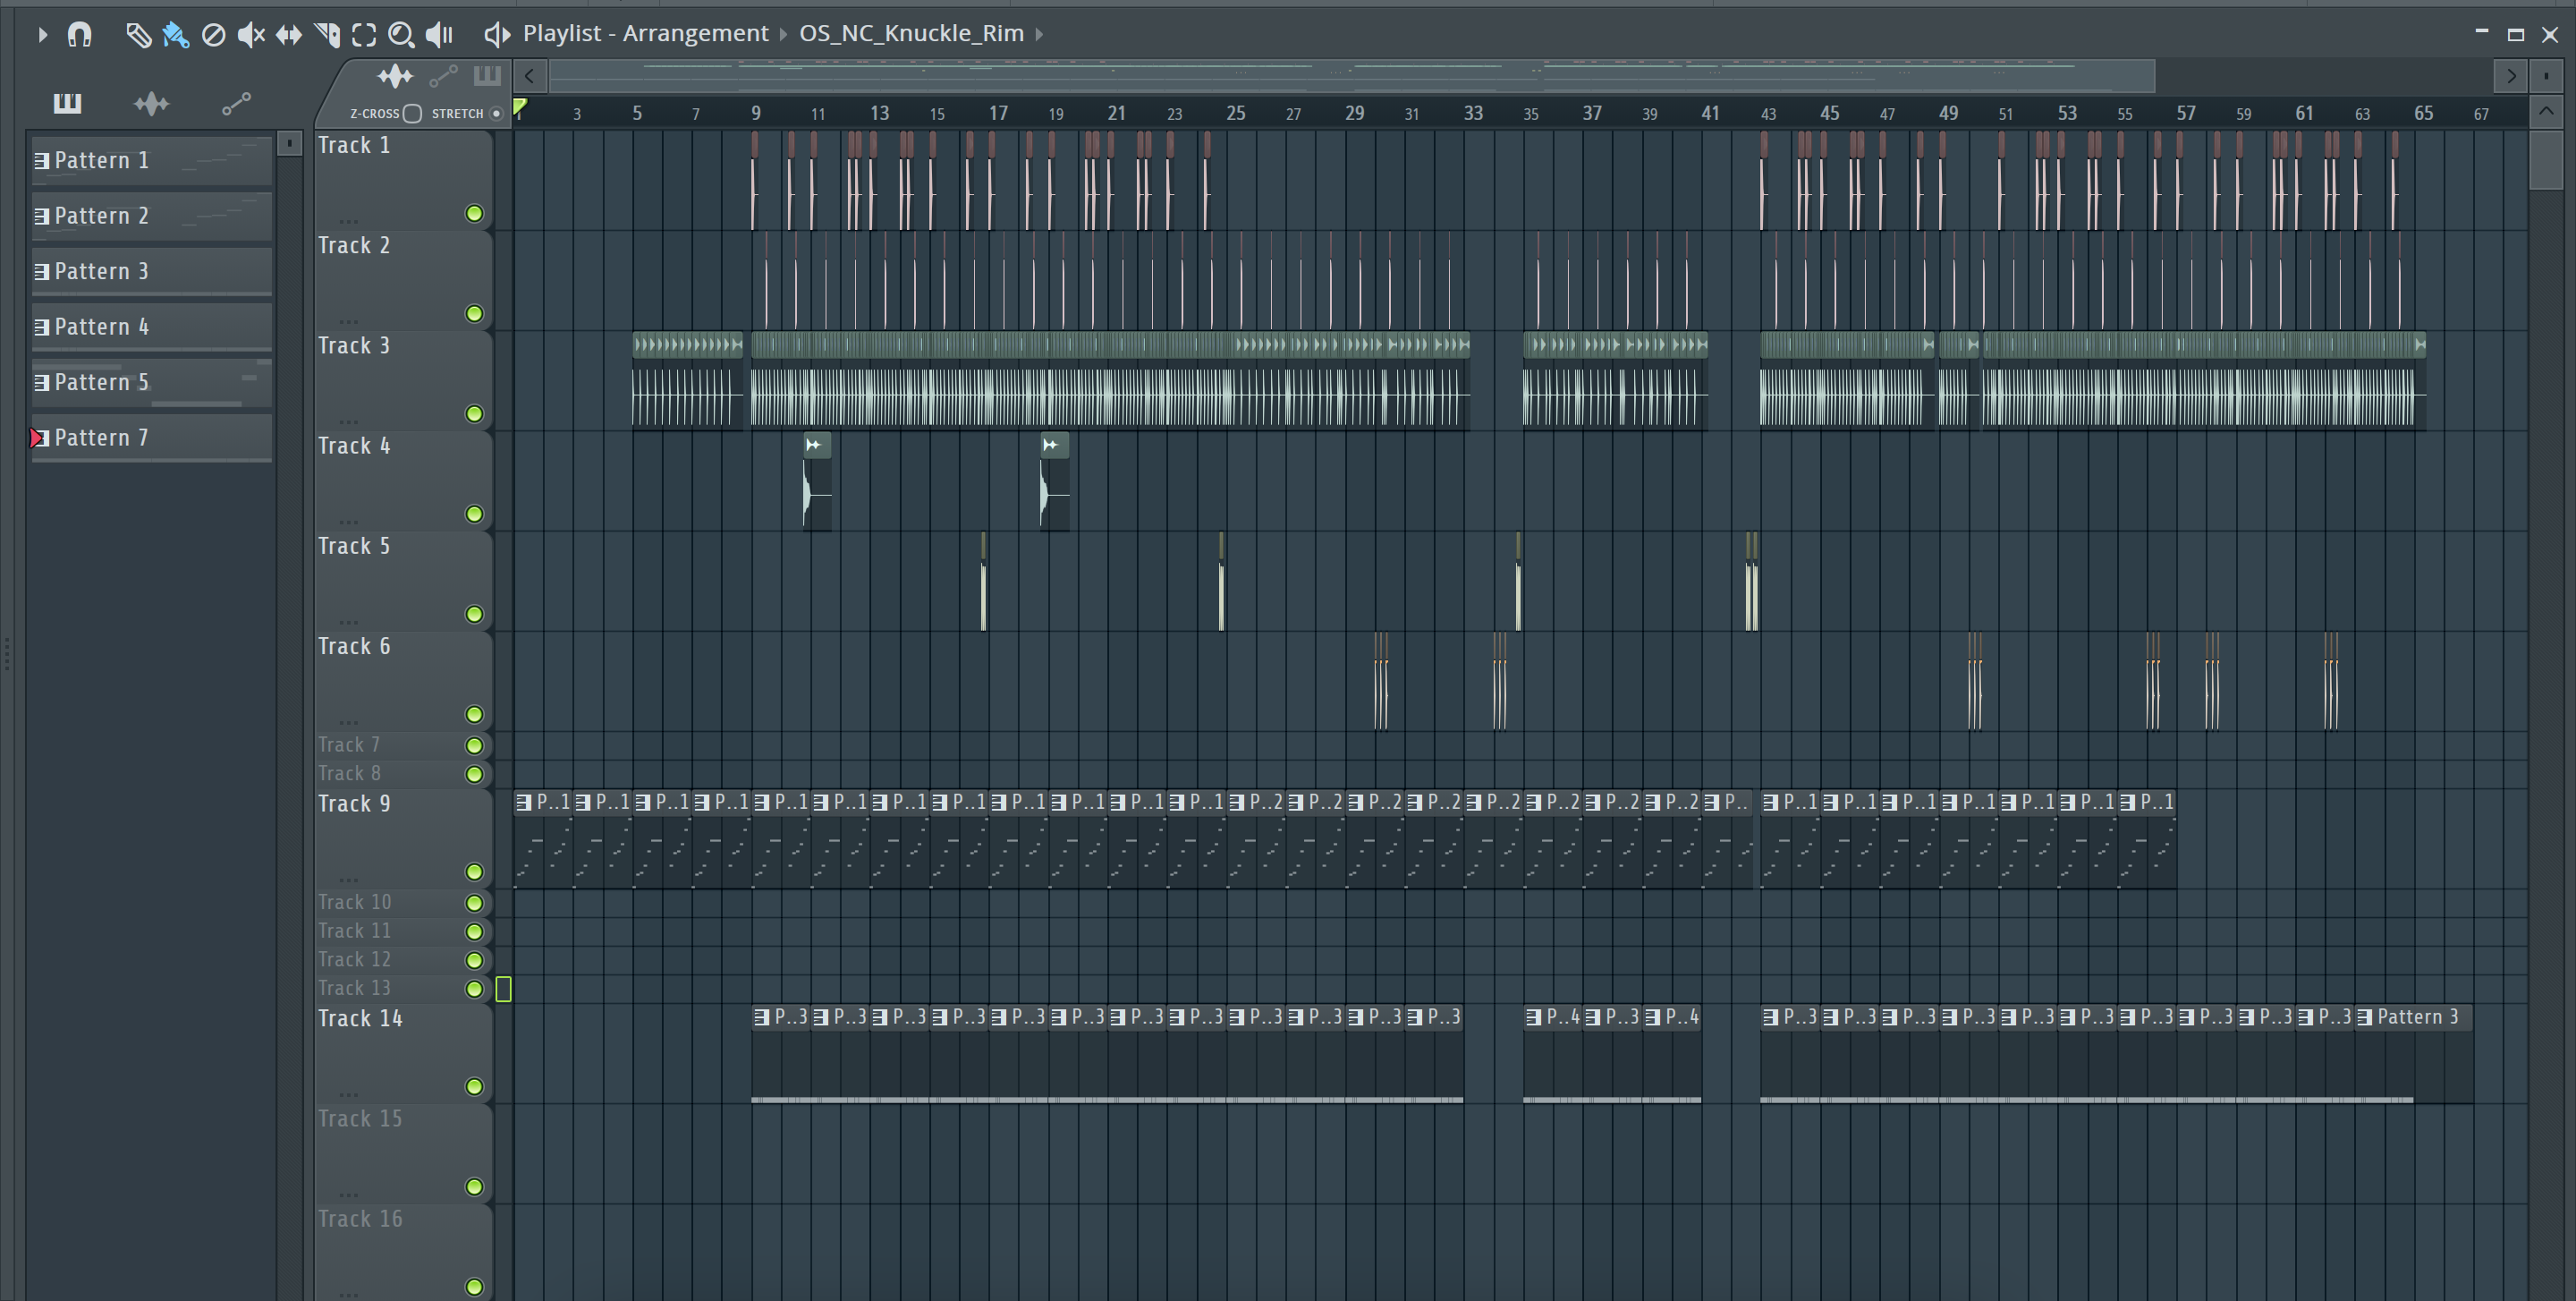Select Track 15 header label

[x=360, y=1119]
